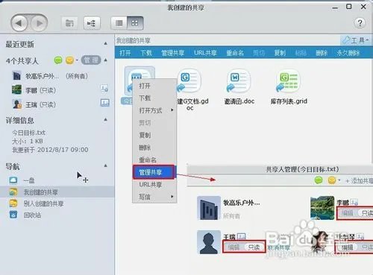Click contact card icon next to panel 李鹏
Screen dimensions: 373x275
354,203
